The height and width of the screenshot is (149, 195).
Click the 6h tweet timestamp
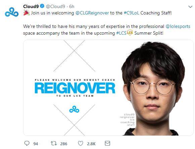(x=71, y=6)
